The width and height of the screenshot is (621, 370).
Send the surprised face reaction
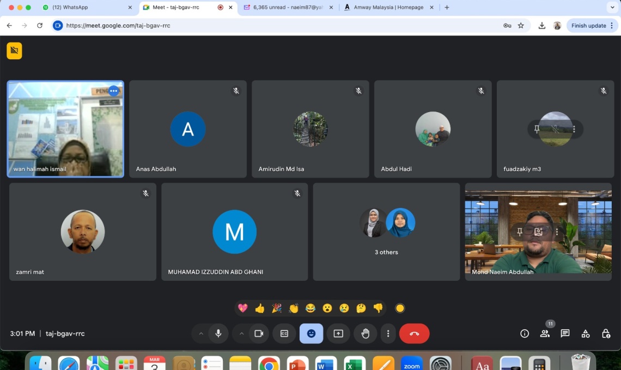[327, 308]
